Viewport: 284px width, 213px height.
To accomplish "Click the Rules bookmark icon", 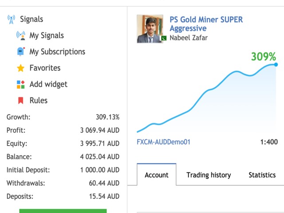I will [x=20, y=101].
